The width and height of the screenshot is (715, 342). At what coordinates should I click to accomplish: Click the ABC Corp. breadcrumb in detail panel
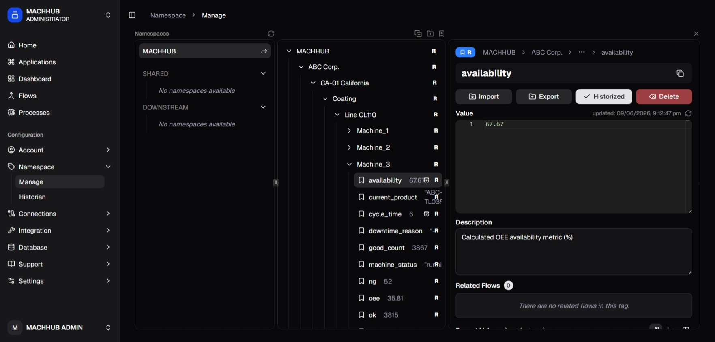547,52
